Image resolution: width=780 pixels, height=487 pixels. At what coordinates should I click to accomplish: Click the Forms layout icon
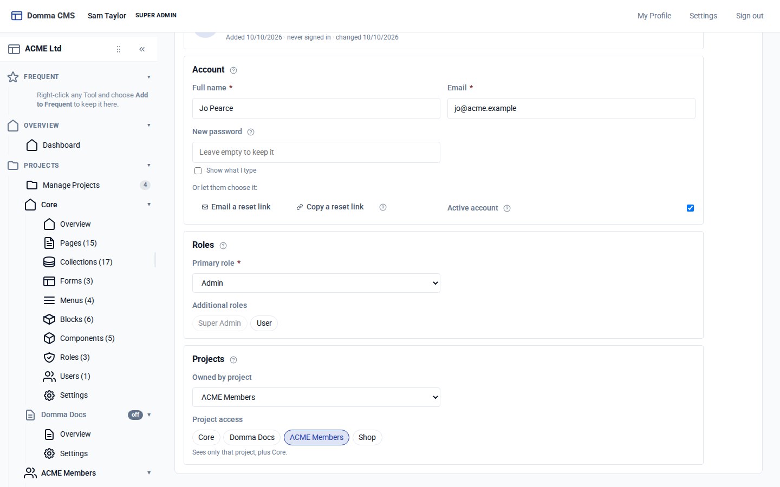[x=49, y=281]
